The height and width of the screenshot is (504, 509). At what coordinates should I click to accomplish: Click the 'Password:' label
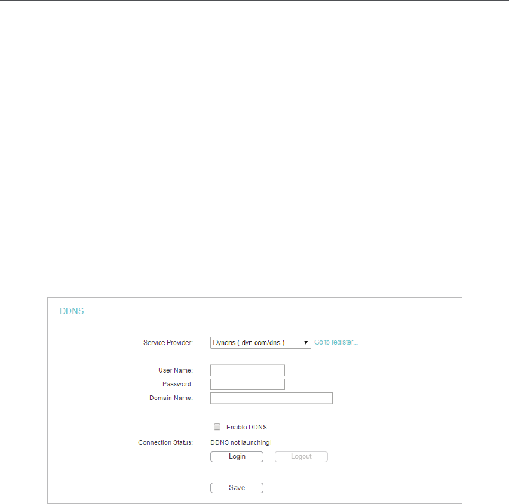[177, 384]
